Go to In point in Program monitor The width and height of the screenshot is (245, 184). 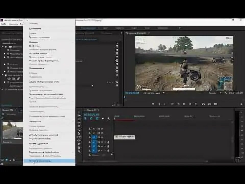click(172, 104)
